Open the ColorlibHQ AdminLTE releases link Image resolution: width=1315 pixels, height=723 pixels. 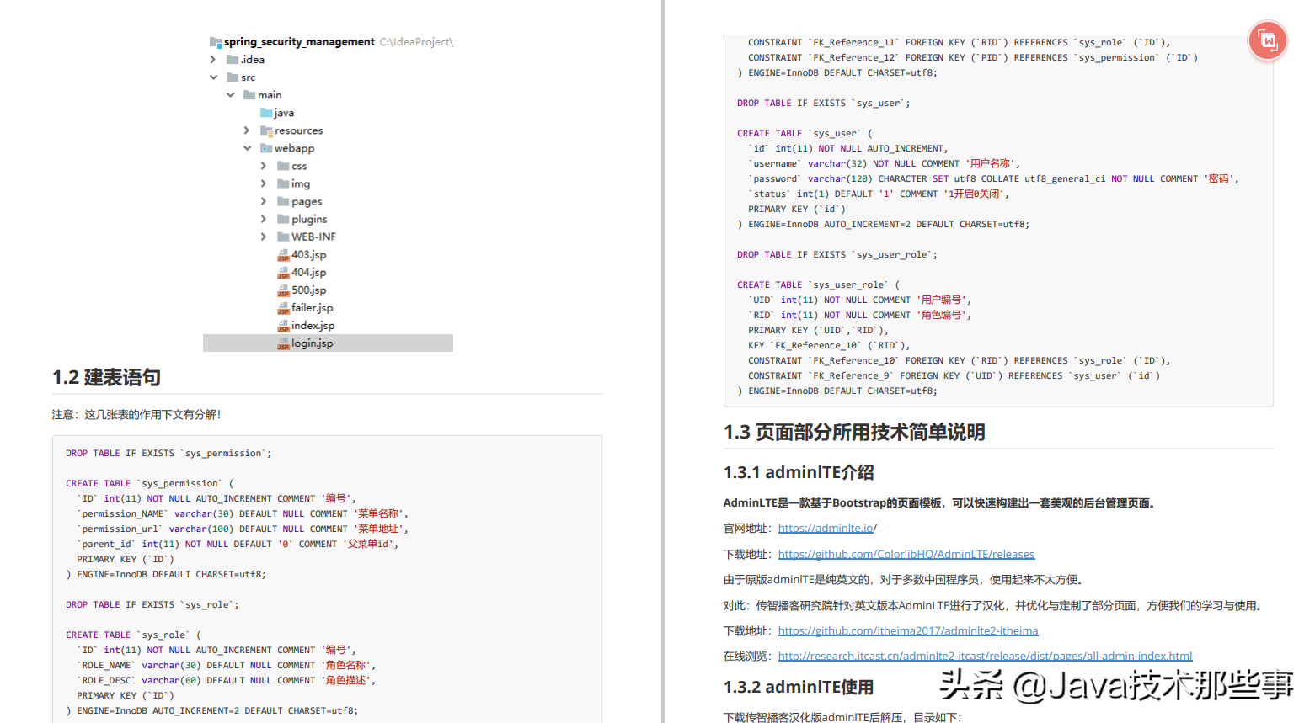(906, 555)
